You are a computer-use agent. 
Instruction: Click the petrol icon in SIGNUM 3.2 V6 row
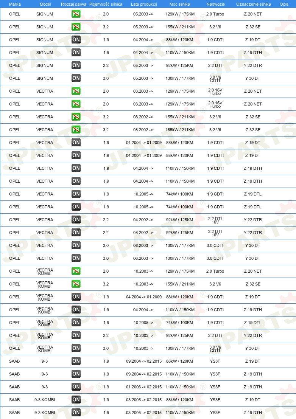76,27
